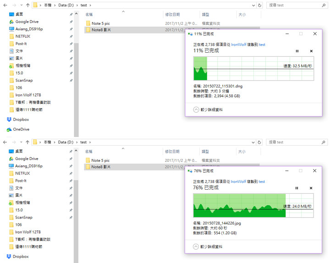Click Data (D:) breadcrumb in lower address bar
Screen dimensions: 330x263
[x=64, y=142]
